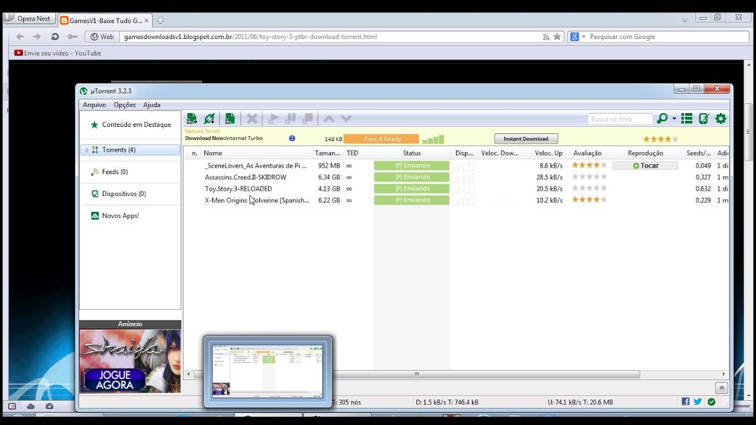The image size is (756, 425).
Task: Open the remote device icon
Action: pyautogui.click(x=703, y=119)
